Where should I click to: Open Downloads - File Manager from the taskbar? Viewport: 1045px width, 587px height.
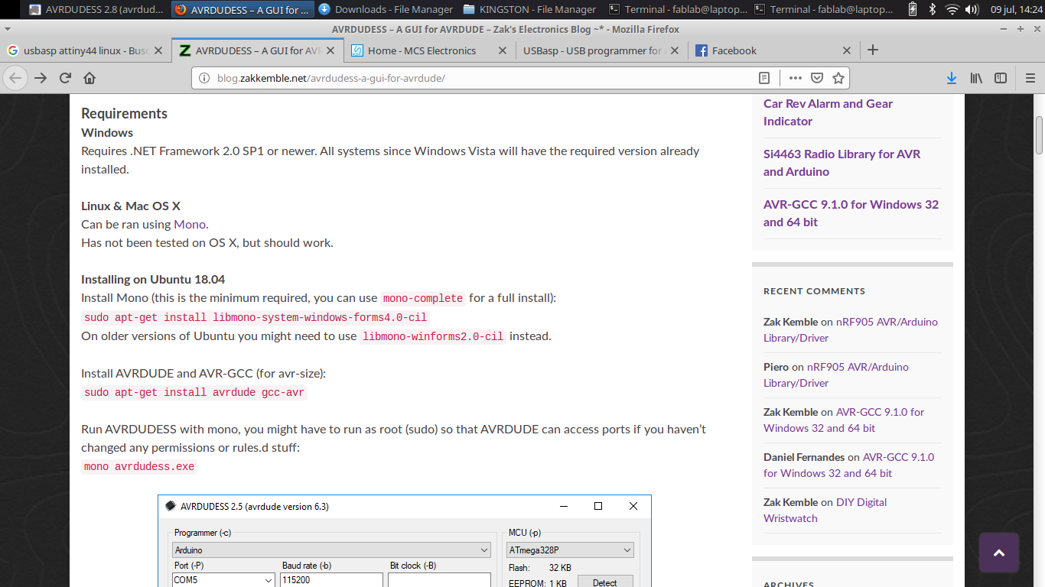(x=385, y=10)
